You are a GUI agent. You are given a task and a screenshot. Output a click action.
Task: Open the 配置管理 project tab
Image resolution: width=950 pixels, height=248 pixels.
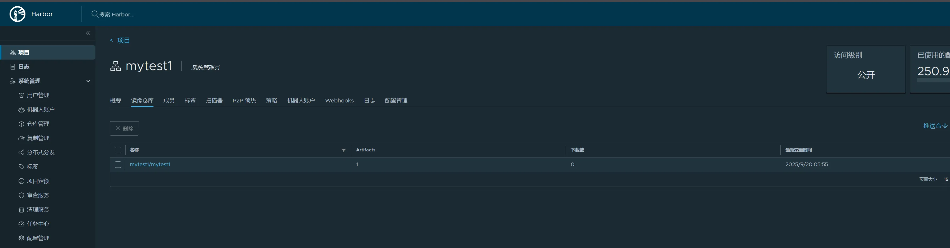pos(396,101)
